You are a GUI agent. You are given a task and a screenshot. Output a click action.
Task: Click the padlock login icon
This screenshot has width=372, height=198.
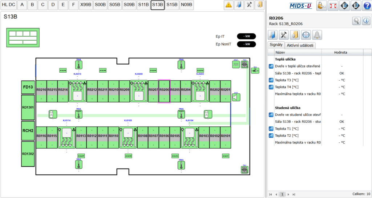322,5
